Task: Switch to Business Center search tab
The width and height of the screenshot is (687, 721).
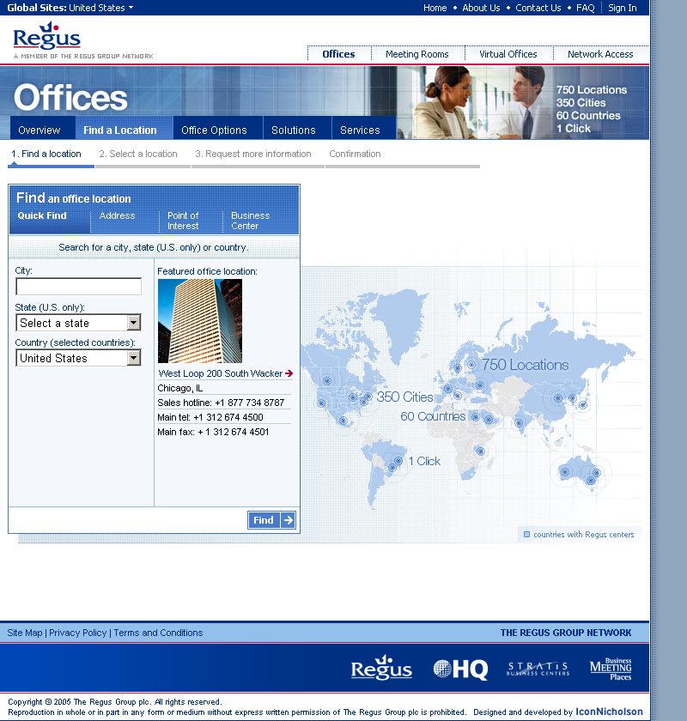Action: (250, 221)
